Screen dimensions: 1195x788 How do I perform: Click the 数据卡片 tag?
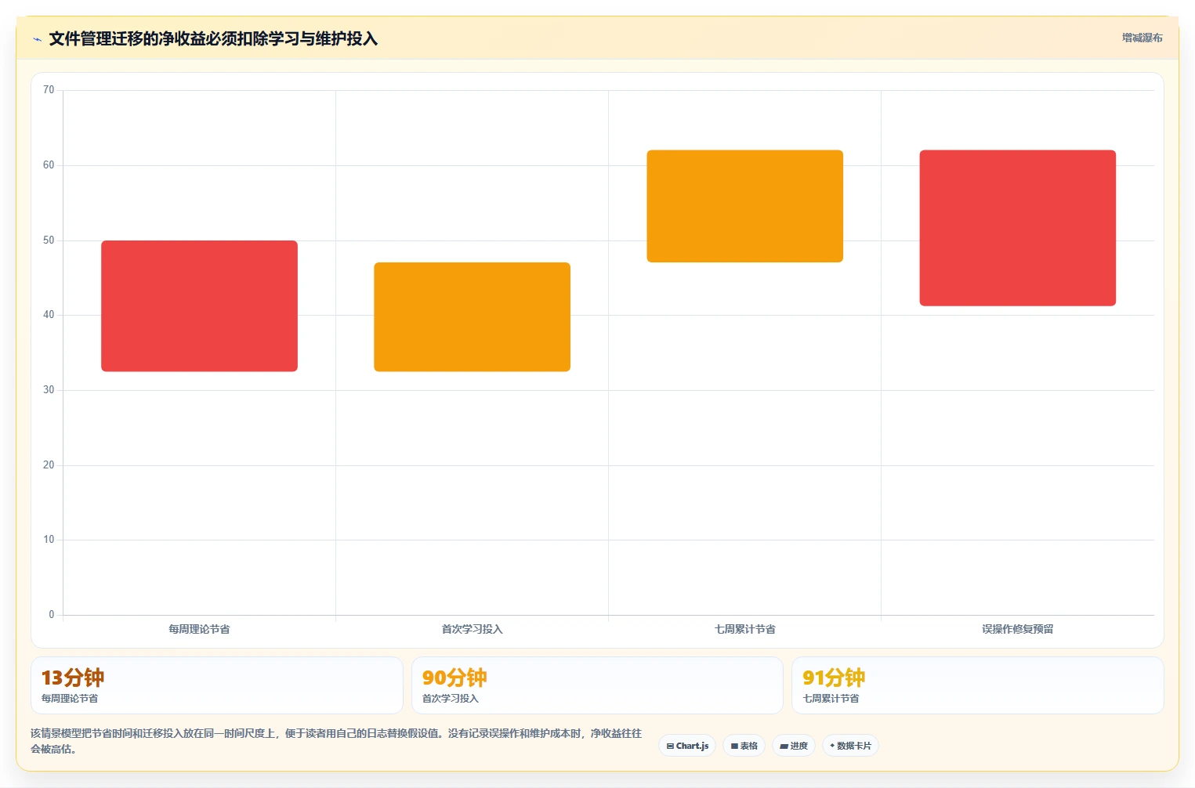(x=850, y=746)
